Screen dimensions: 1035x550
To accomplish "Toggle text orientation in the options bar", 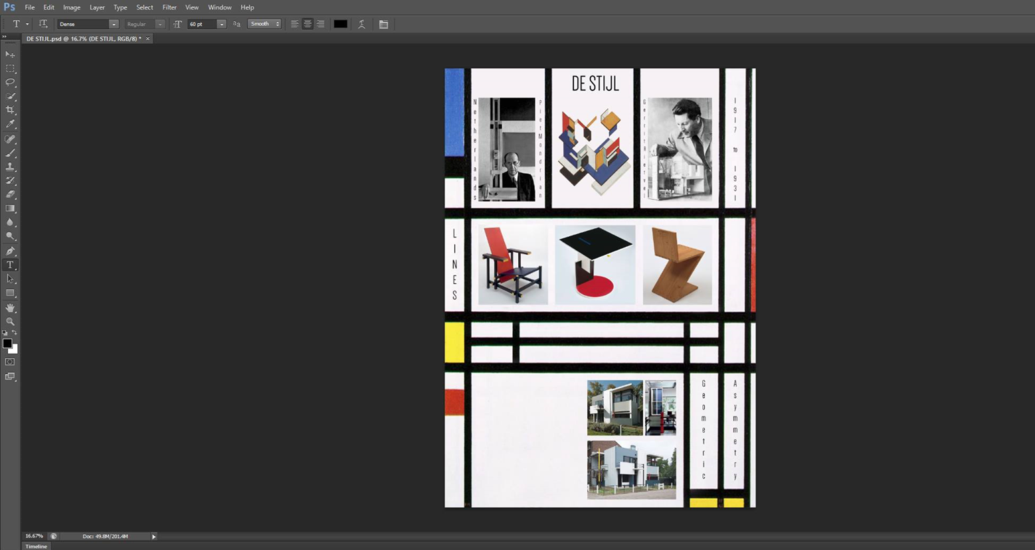I will pos(43,24).
